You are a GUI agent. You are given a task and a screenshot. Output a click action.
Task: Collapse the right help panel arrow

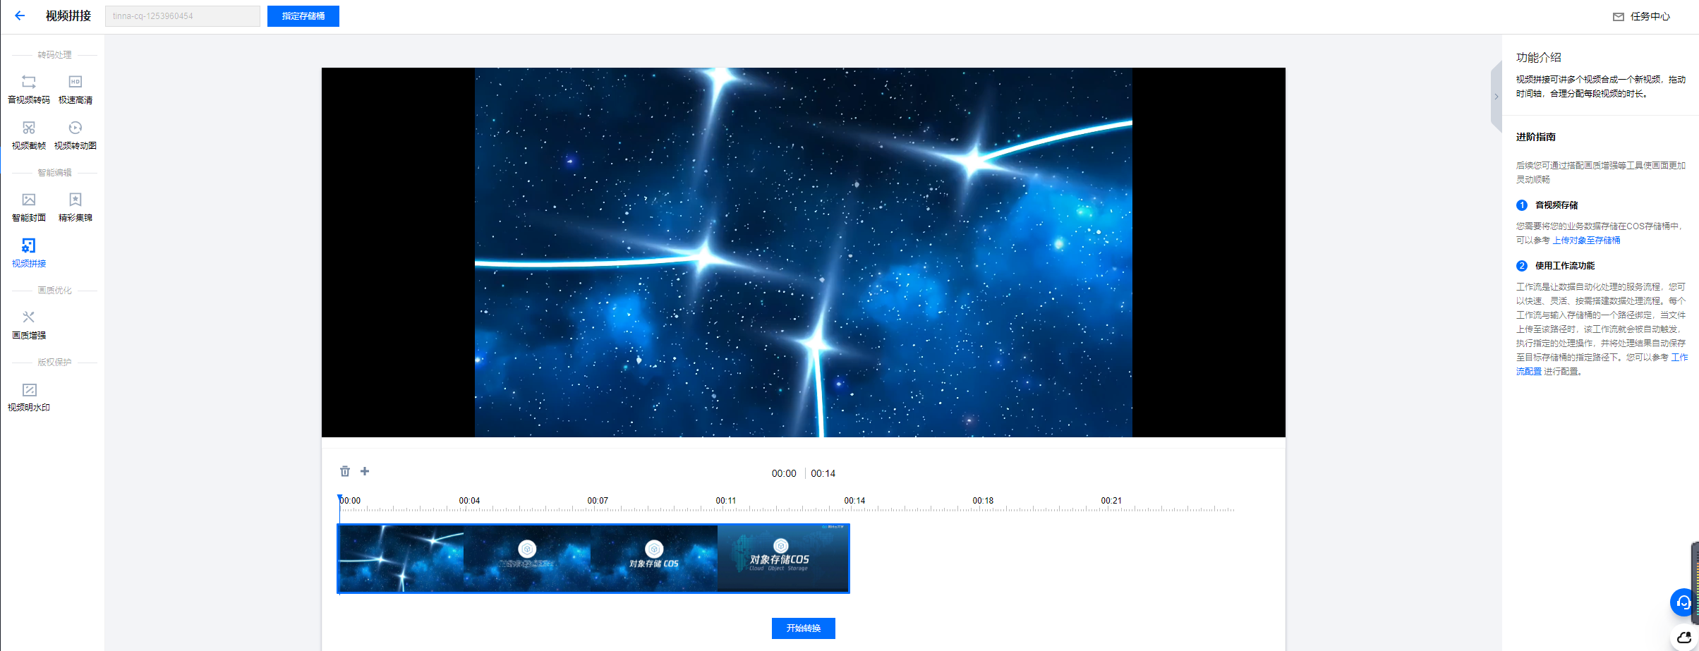tap(1496, 97)
